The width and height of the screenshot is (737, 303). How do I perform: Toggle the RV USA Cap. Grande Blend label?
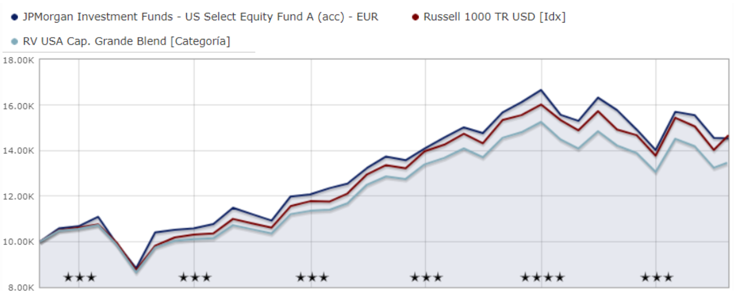[x=126, y=41]
